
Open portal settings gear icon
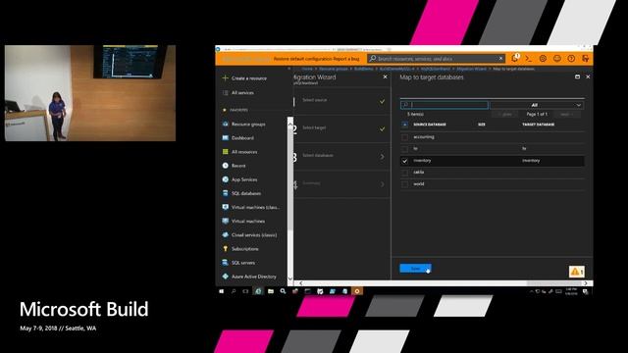[x=543, y=59]
